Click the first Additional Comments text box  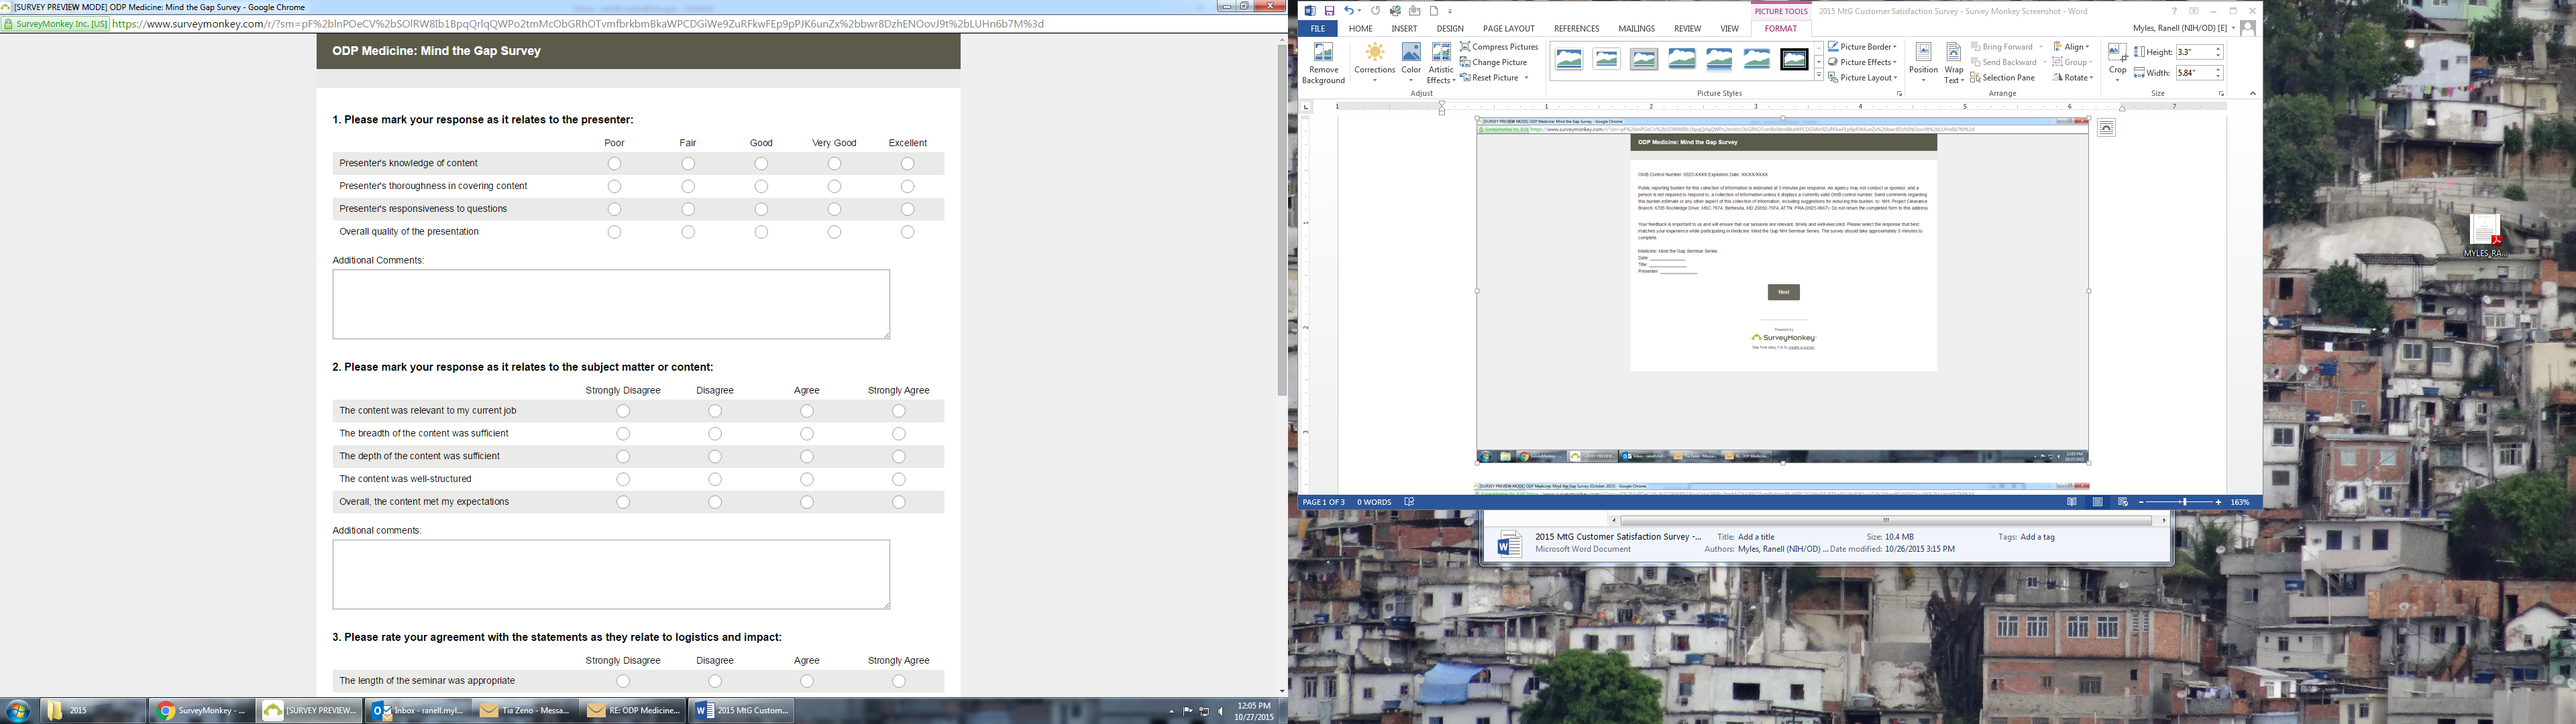click(611, 304)
